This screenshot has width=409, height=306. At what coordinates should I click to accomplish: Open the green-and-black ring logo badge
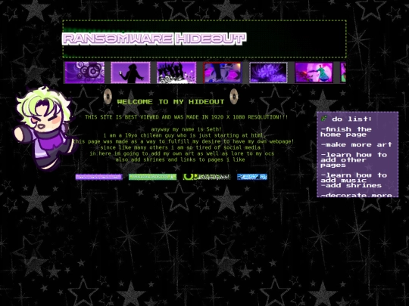tap(207, 177)
